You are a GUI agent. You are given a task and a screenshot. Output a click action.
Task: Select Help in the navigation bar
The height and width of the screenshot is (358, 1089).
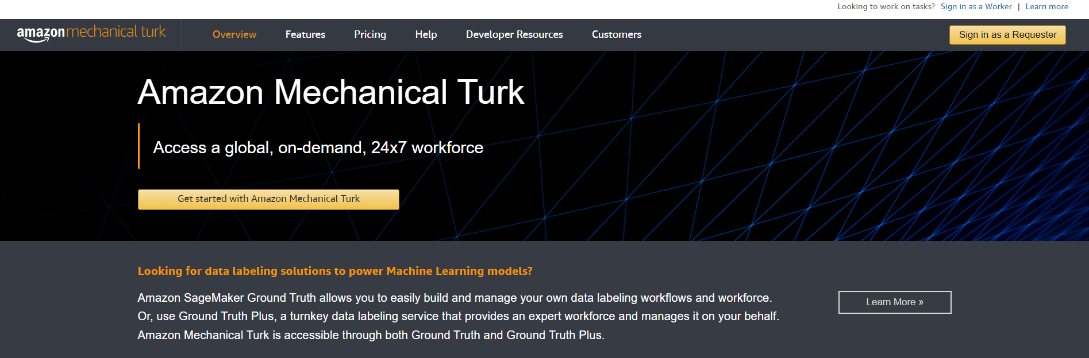pos(426,34)
